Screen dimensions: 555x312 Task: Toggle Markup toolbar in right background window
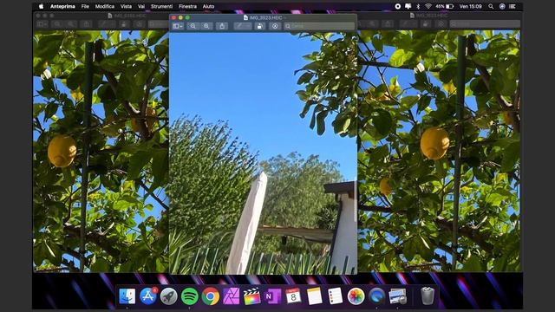click(x=441, y=23)
